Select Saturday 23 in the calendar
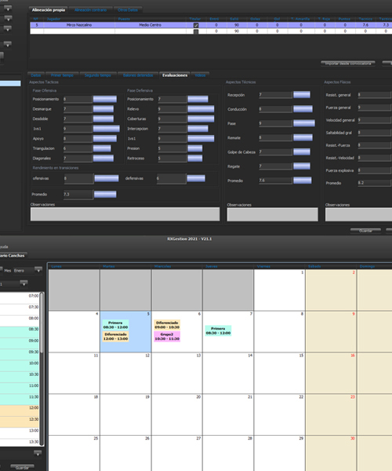 point(331,414)
